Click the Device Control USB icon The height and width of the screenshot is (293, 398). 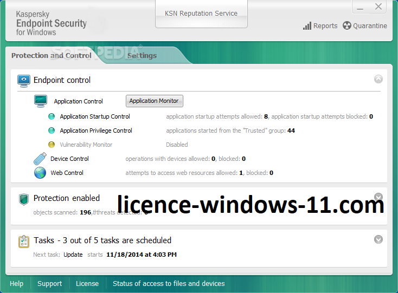tap(40, 159)
